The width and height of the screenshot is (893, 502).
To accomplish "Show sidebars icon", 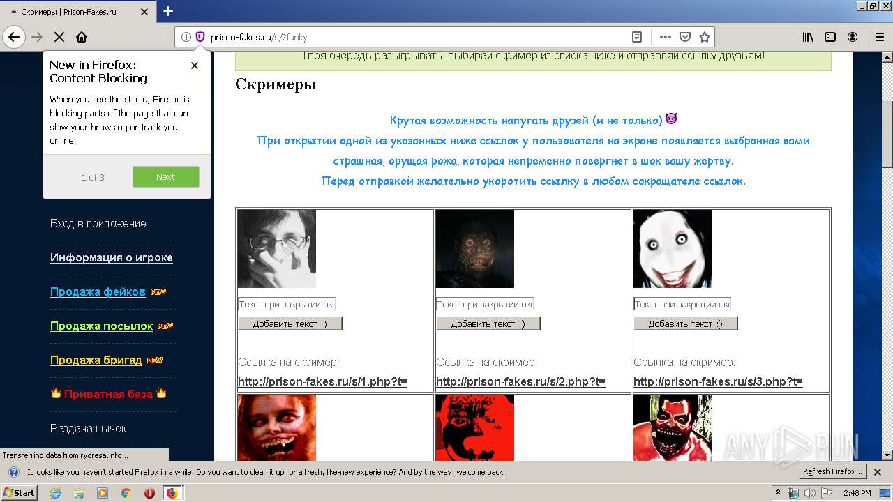I will click(x=830, y=37).
